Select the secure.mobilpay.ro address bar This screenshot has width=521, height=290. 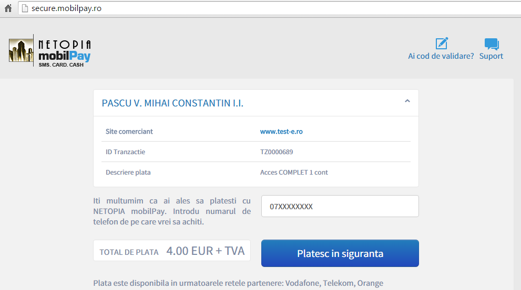(263, 8)
